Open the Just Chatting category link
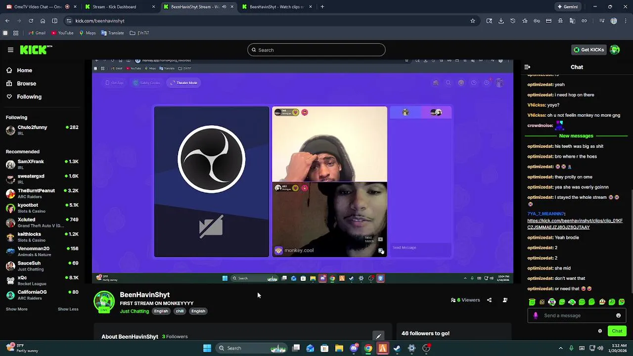This screenshot has width=633, height=356. coord(134,311)
